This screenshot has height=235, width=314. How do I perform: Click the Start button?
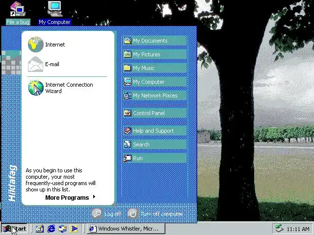[x=14, y=229]
